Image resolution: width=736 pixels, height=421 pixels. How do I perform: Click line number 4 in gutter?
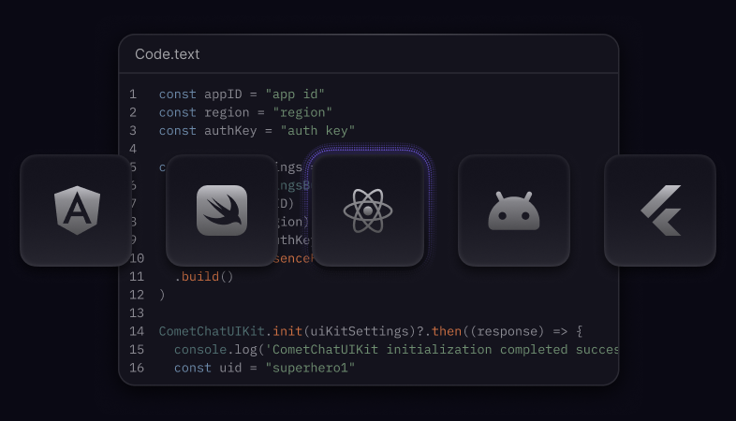click(x=133, y=149)
